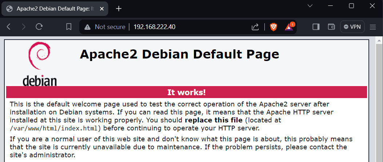Open the share page icon

[x=255, y=27]
